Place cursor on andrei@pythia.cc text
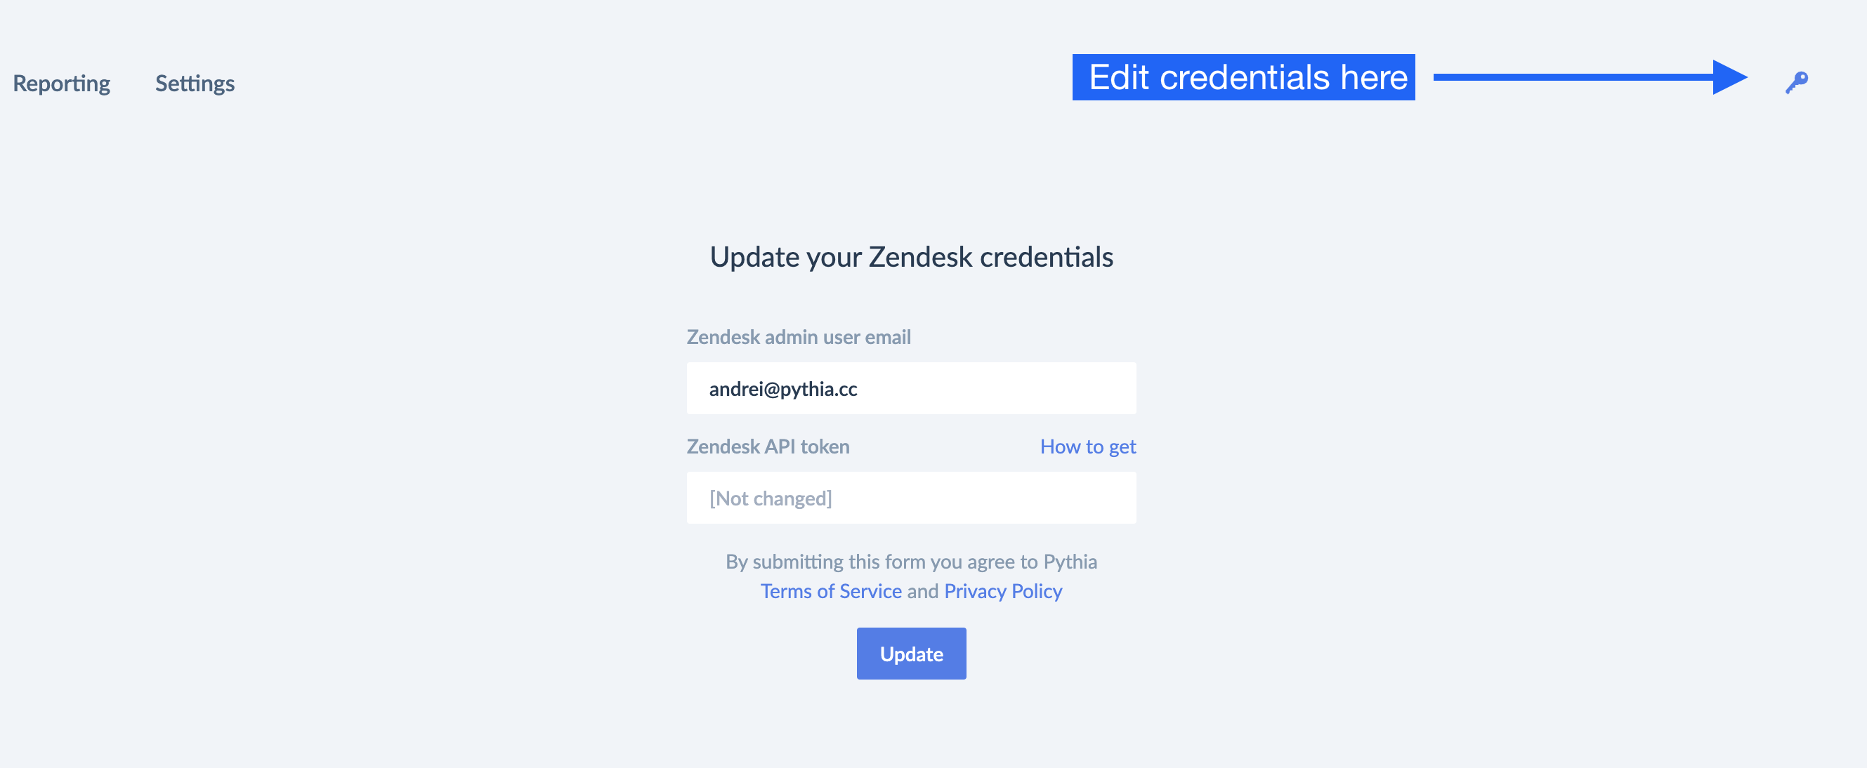1867x768 pixels. point(782,389)
